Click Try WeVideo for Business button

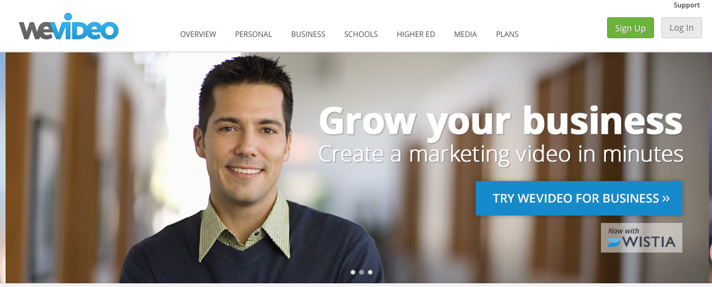tap(579, 198)
